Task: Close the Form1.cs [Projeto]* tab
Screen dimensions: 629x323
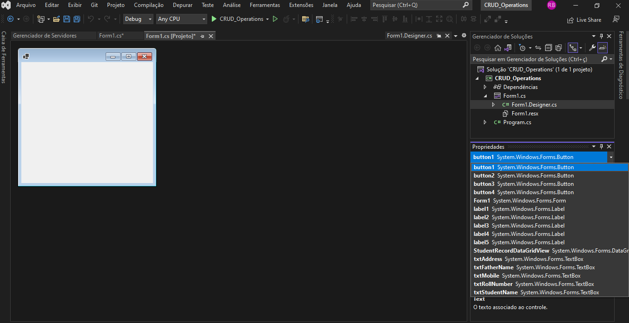Action: point(210,36)
